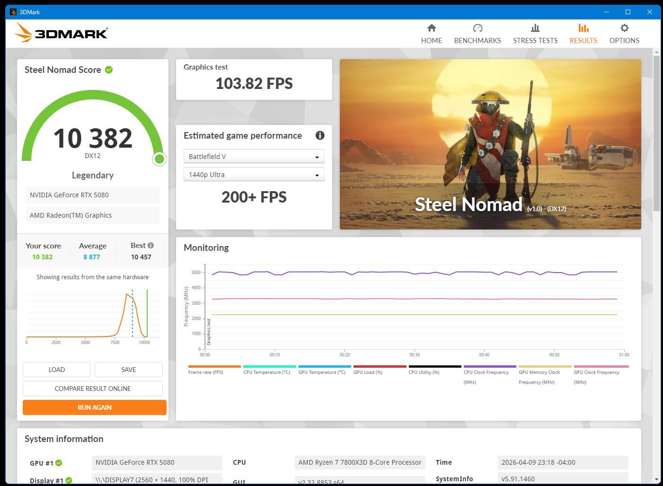The height and width of the screenshot is (486, 663).
Task: Click the info icon next to Best score
Action: point(150,246)
